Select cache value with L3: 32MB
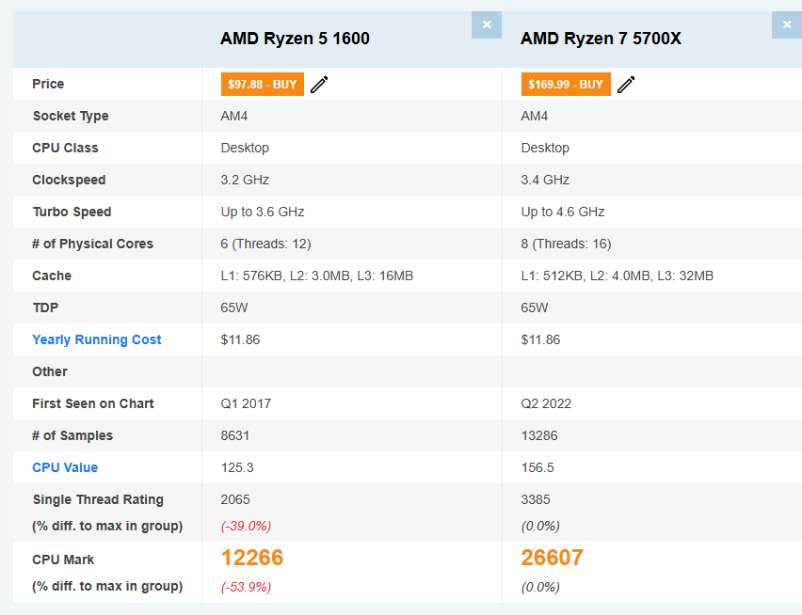802x615 pixels. tap(618, 276)
